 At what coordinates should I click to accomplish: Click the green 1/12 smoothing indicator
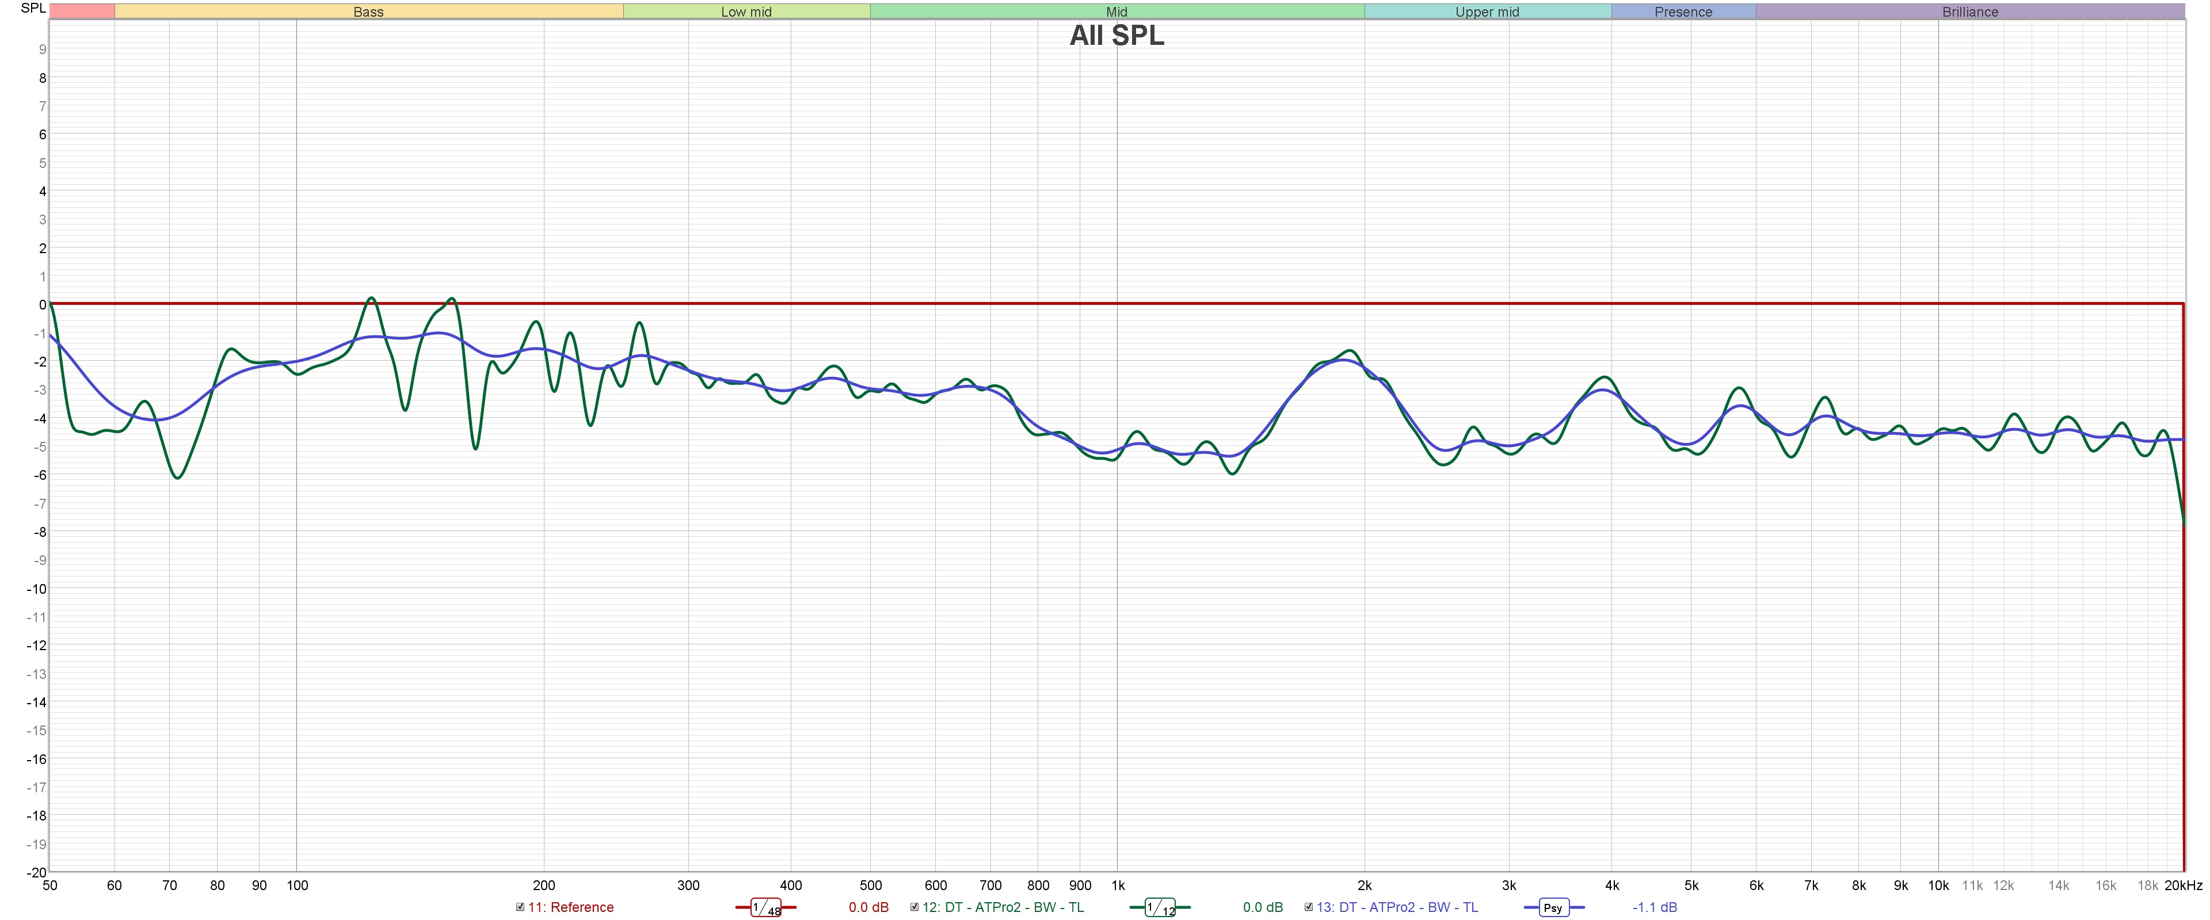pyautogui.click(x=1160, y=908)
